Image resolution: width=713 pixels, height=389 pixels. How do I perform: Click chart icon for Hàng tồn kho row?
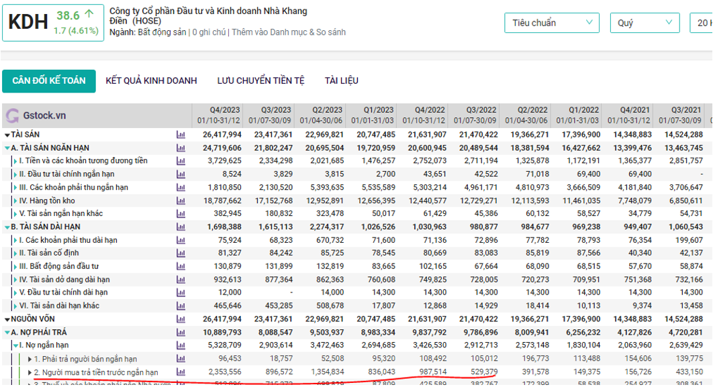click(x=180, y=201)
